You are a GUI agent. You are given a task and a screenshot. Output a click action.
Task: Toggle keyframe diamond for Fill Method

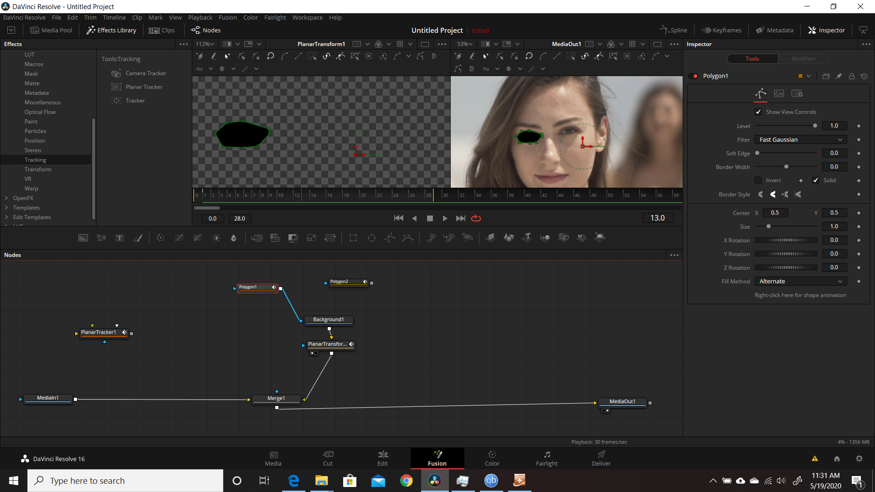pyautogui.click(x=859, y=282)
